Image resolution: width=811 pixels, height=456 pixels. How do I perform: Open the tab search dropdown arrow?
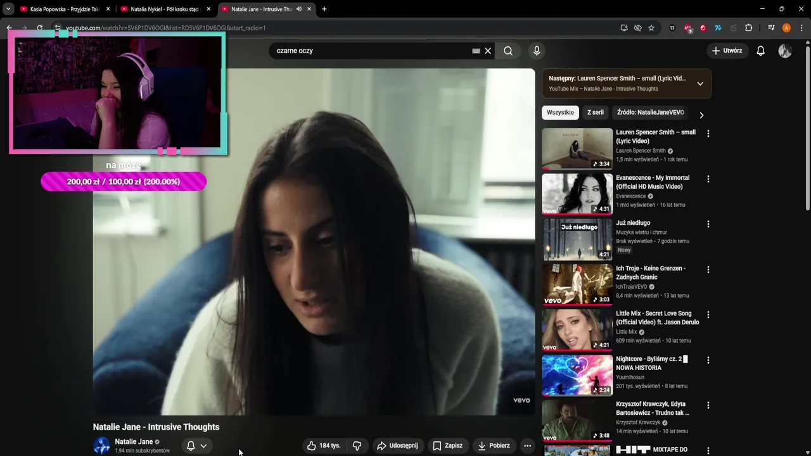pyautogui.click(x=8, y=9)
